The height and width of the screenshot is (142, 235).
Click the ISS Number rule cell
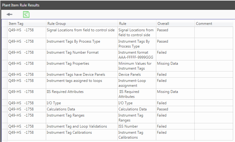point(128,126)
